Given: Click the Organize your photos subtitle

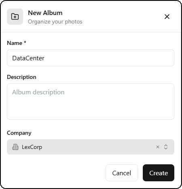Looking at the screenshot, I should 55,21.
